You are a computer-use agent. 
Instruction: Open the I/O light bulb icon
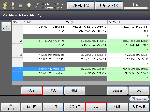click(13, 6)
